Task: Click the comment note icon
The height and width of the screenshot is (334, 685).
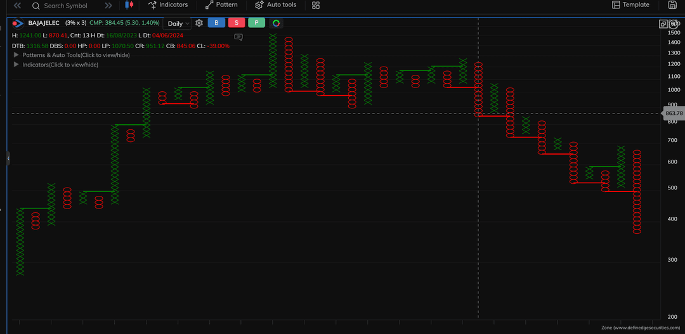Action: coord(238,37)
